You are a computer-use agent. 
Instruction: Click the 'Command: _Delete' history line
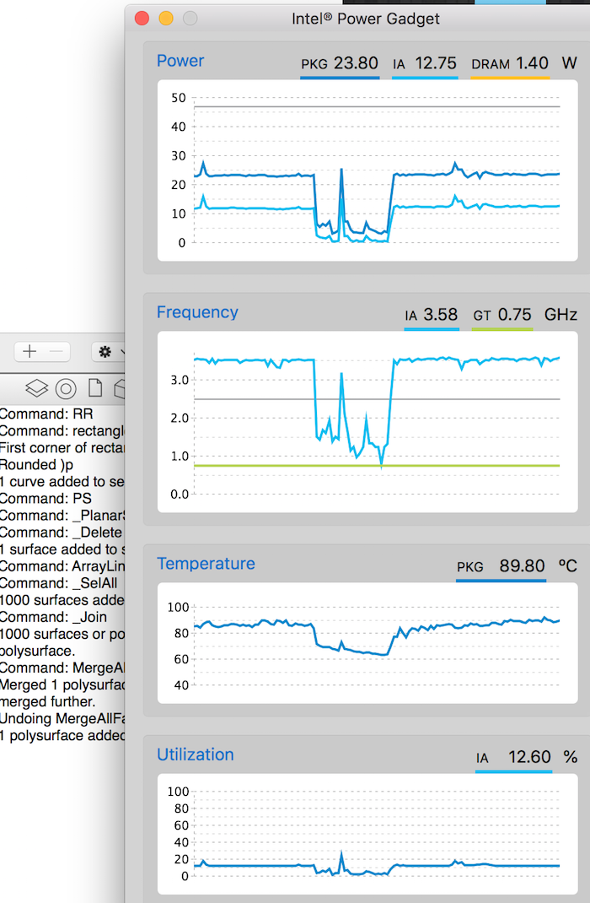[62, 533]
